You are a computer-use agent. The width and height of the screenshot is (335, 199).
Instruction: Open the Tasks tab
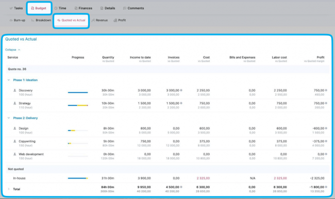click(16, 8)
